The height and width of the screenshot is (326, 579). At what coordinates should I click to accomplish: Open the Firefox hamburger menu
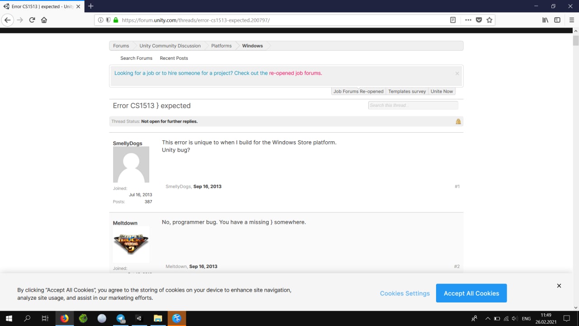[x=572, y=20]
